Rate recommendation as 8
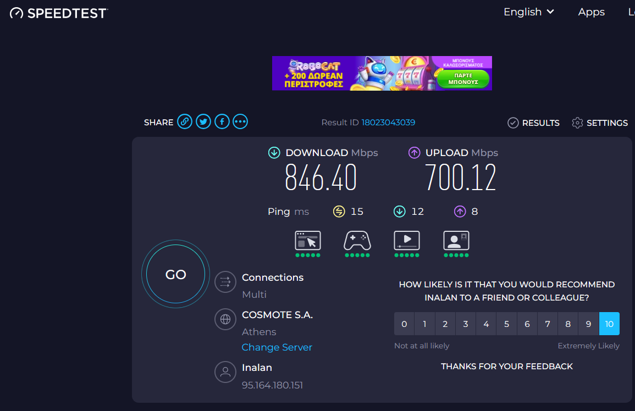This screenshot has width=635, height=411. pos(568,324)
